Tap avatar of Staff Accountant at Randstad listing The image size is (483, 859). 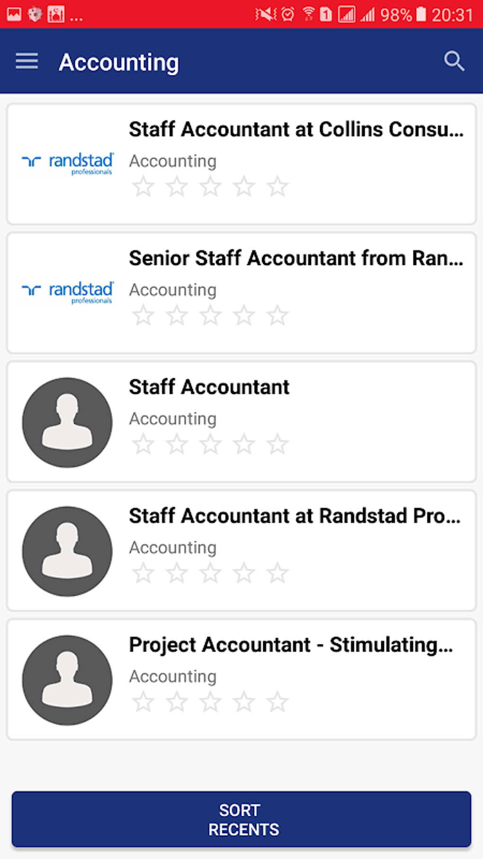[x=67, y=551]
